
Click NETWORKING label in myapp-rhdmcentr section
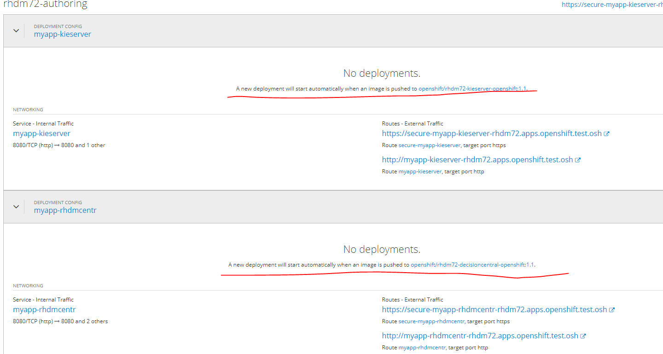pyautogui.click(x=28, y=286)
